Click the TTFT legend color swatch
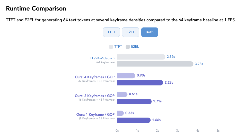The image size is (245, 136). click(x=111, y=47)
